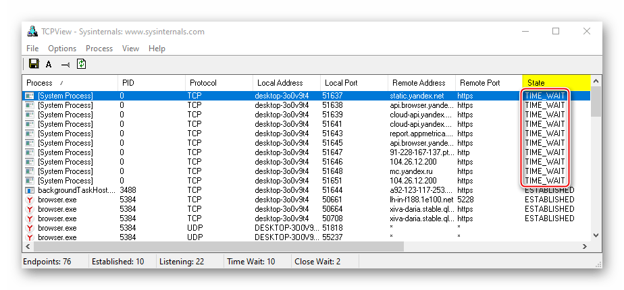
Task: Open the Options menu
Action: [62, 49]
